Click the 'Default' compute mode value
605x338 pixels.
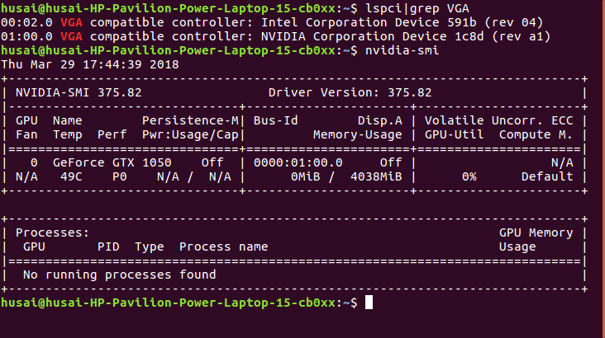[547, 176]
